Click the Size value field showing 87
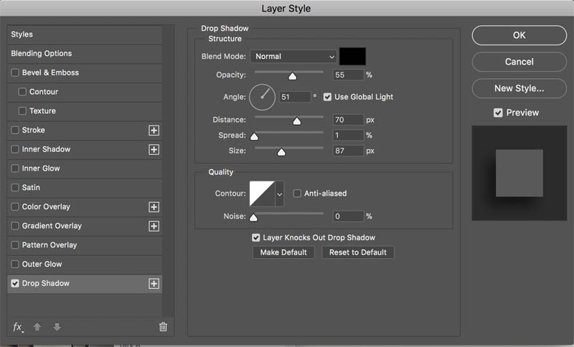574x347 pixels. coord(348,151)
